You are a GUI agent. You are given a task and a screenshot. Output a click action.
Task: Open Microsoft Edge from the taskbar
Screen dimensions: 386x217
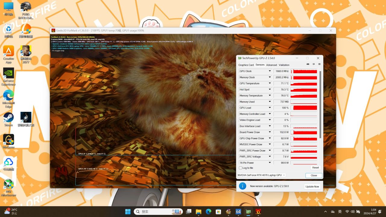pyautogui.click(x=208, y=212)
